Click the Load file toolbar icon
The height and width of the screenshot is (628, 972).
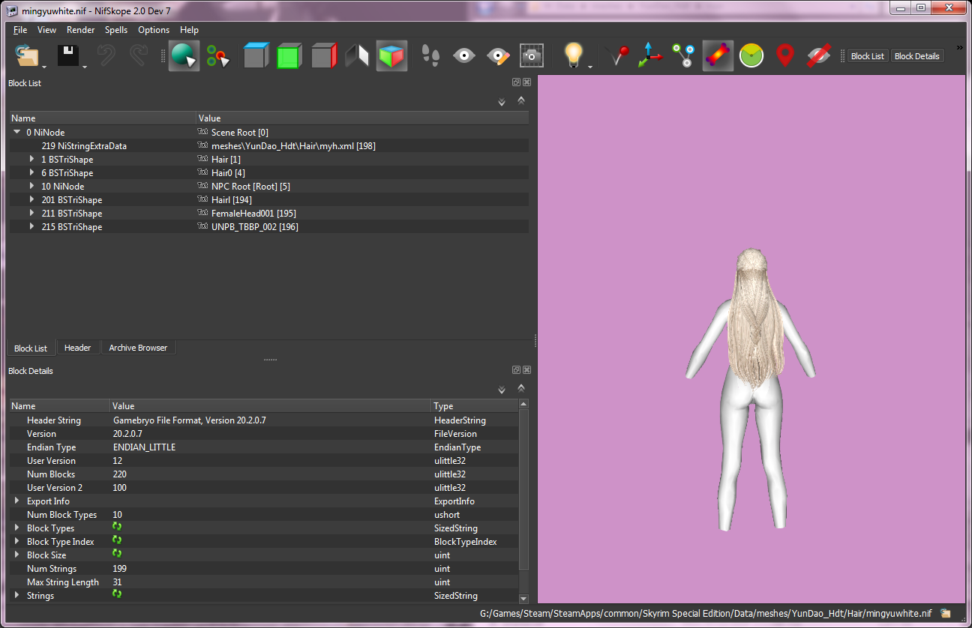click(x=26, y=55)
